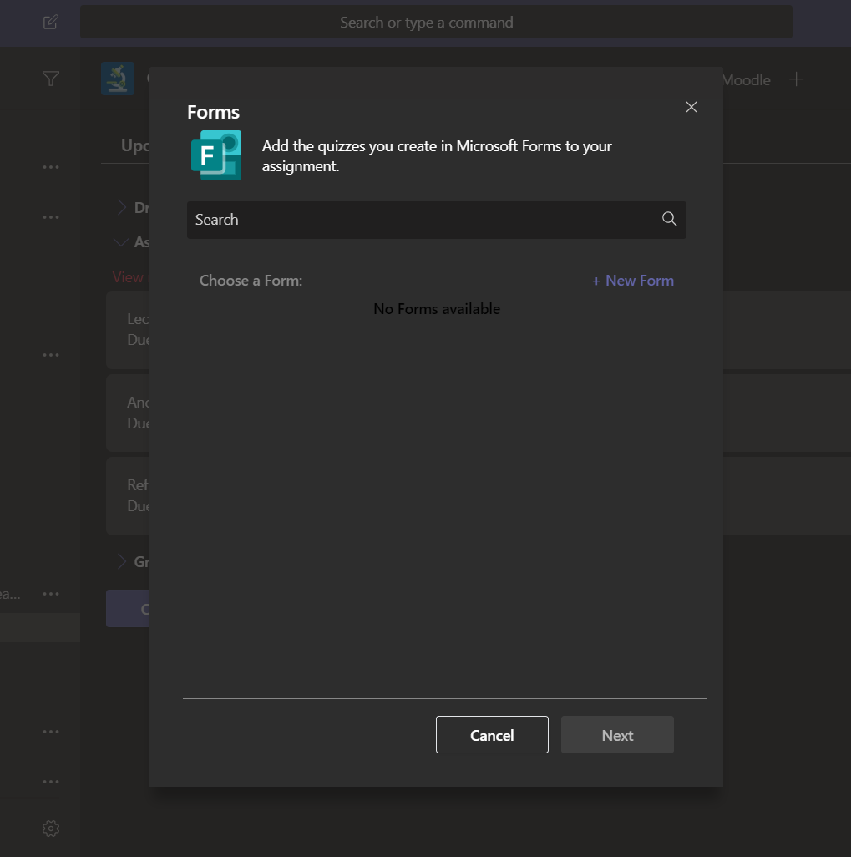This screenshot has width=851, height=857.
Task: Click the + New Form link
Action: click(x=632, y=281)
